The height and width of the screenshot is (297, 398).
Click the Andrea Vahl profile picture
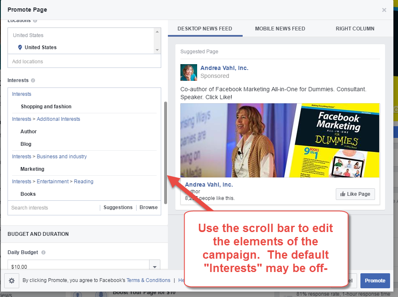point(189,72)
